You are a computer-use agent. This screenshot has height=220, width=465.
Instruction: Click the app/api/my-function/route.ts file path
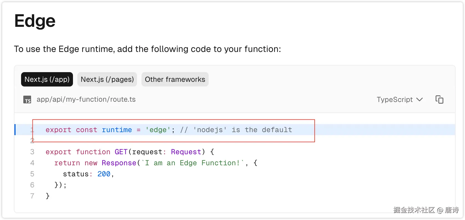coord(86,99)
